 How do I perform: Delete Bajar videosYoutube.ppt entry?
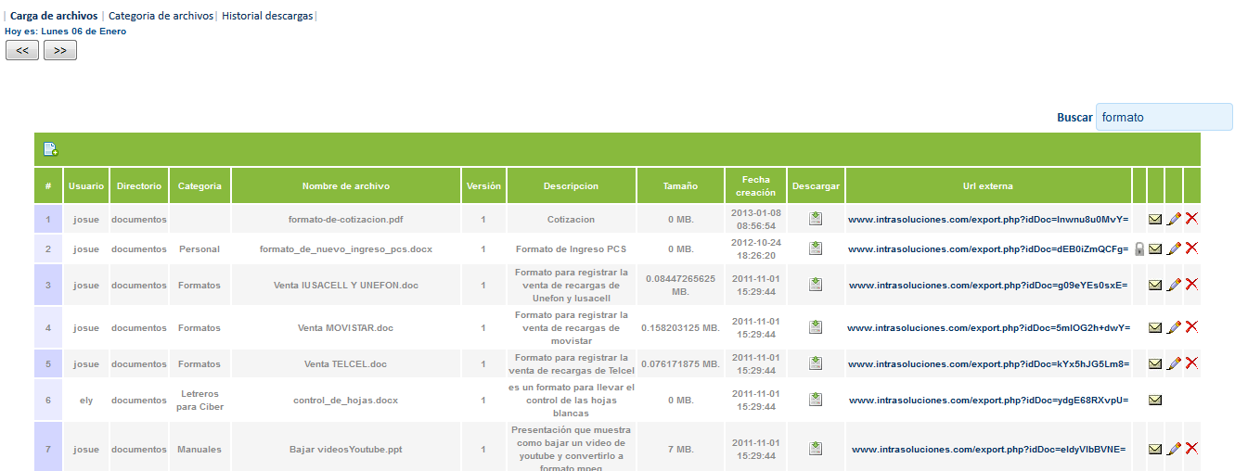click(1191, 449)
